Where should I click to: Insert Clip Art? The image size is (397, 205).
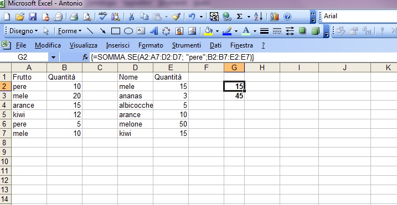179,31
